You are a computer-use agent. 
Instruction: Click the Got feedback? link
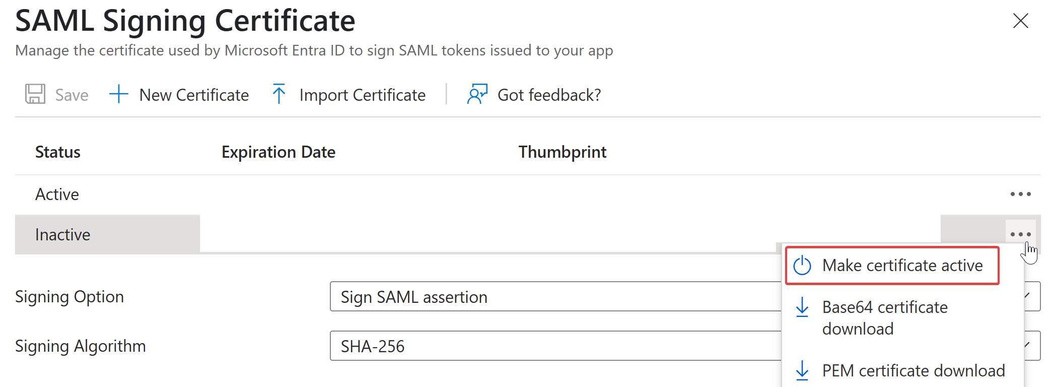[549, 95]
